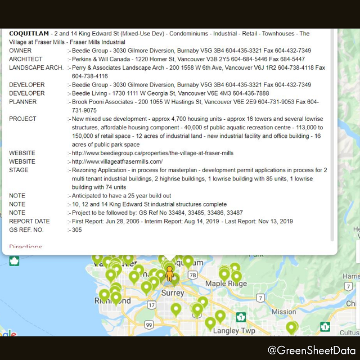Click the Highway 7B shield on the map
The height and width of the screenshot is (360, 360).
coord(192,275)
